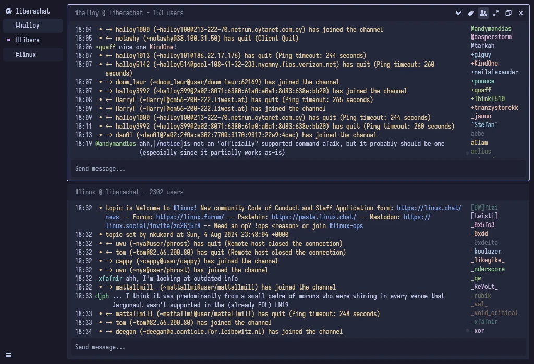Select @tarkah in the user list

click(482, 46)
